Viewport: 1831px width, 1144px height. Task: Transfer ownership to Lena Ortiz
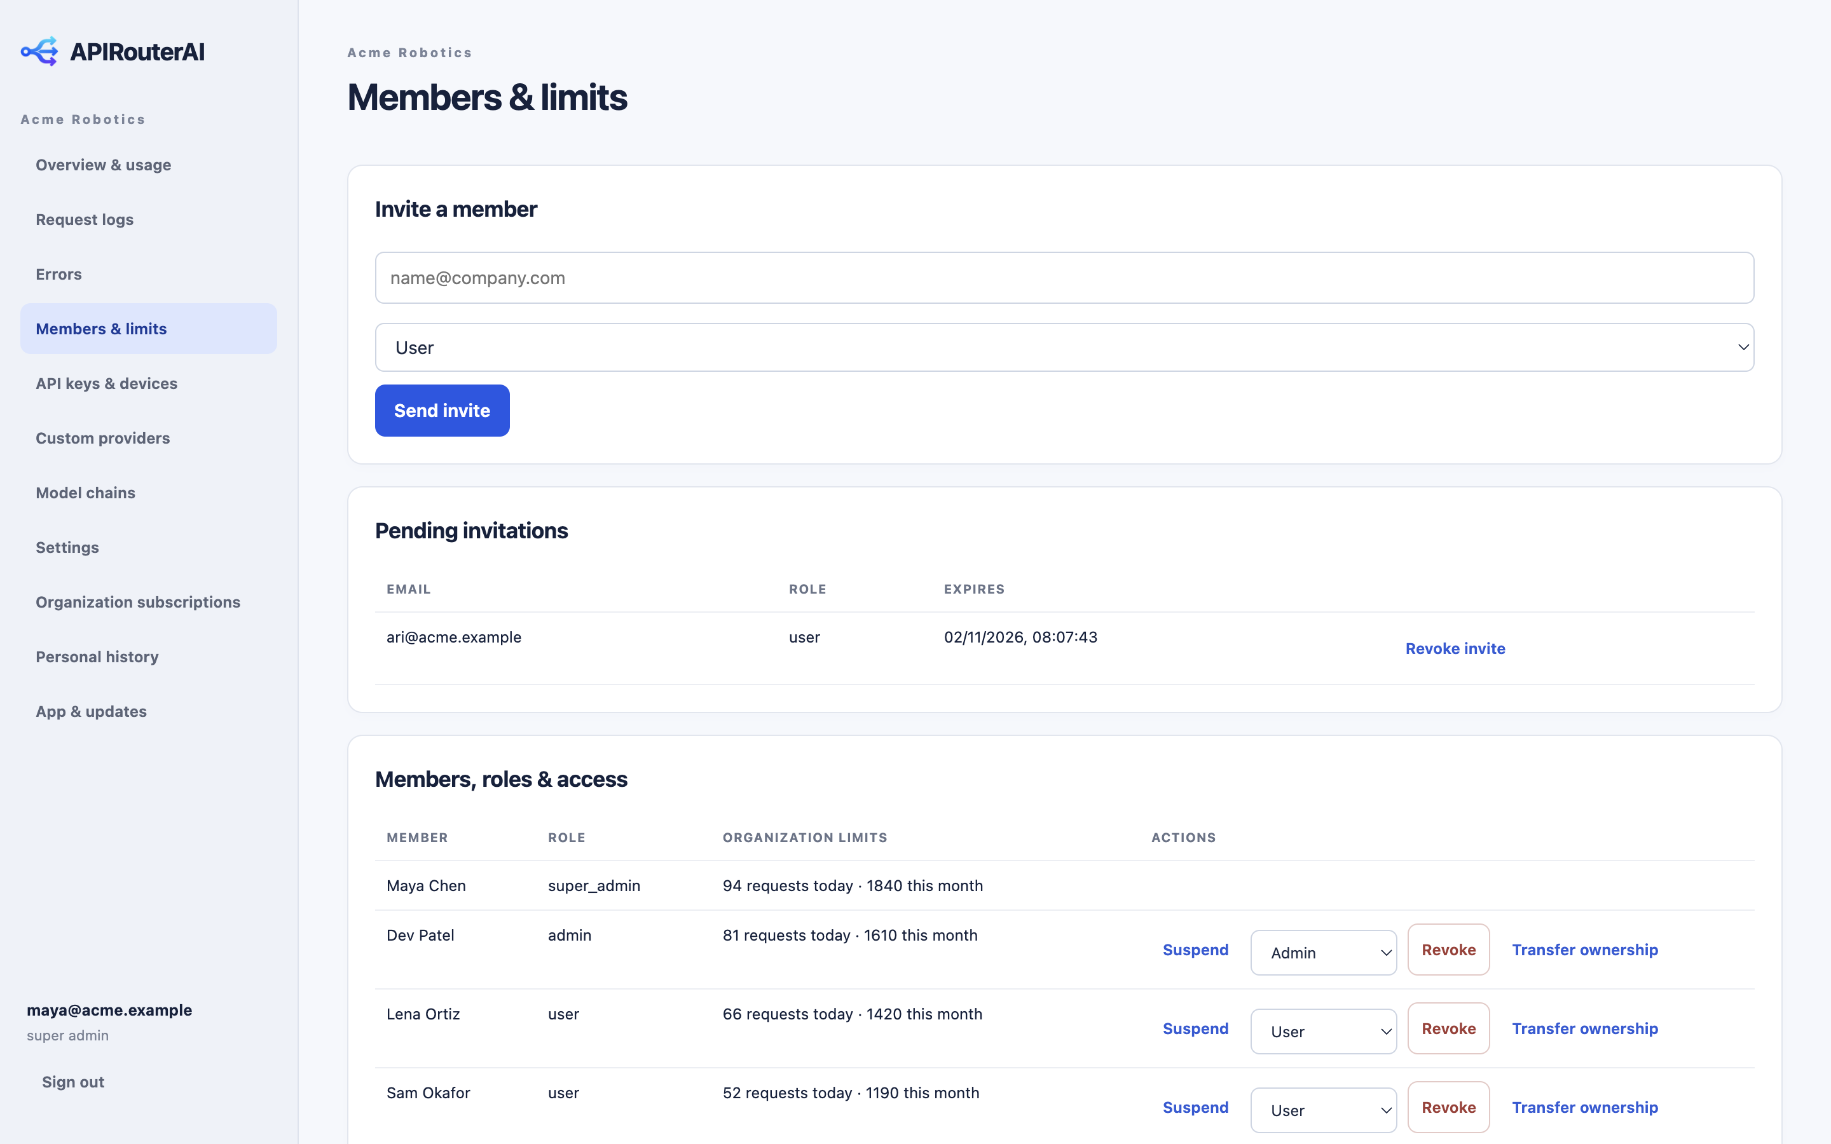pyautogui.click(x=1585, y=1028)
